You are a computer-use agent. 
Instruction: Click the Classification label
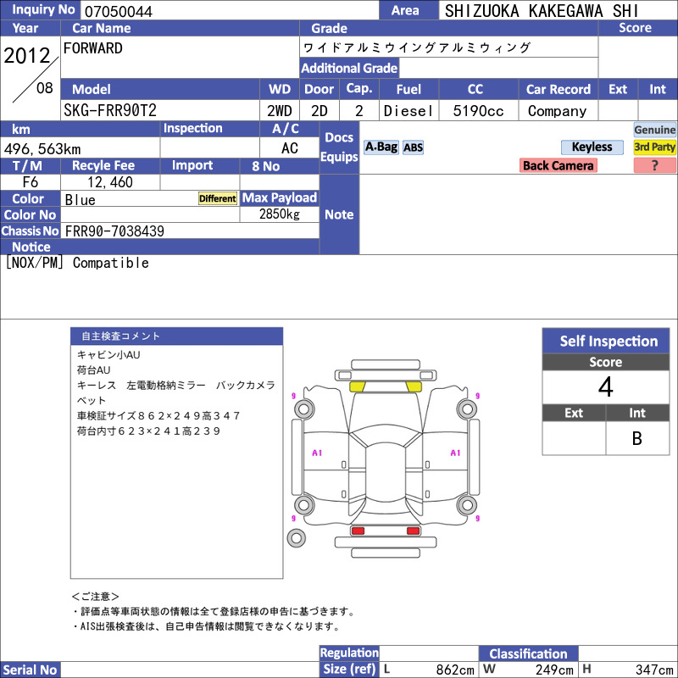point(528,653)
